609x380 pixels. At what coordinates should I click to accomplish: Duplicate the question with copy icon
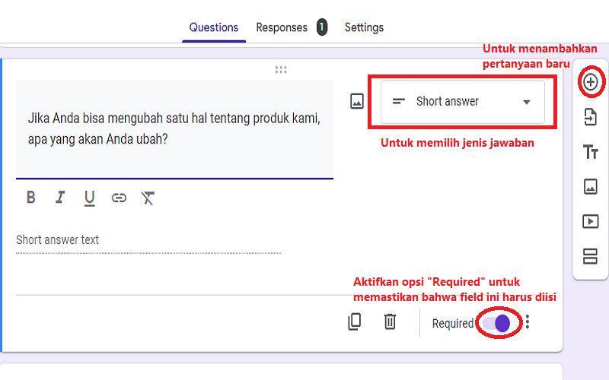pyautogui.click(x=354, y=321)
